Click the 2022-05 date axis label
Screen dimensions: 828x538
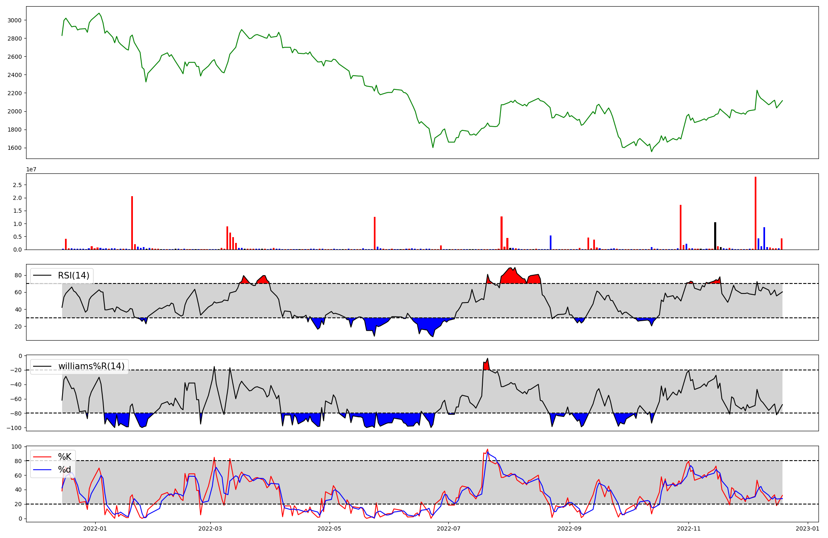point(330,528)
